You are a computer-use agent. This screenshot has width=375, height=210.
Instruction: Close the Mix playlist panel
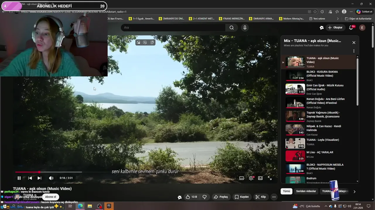pos(354,43)
